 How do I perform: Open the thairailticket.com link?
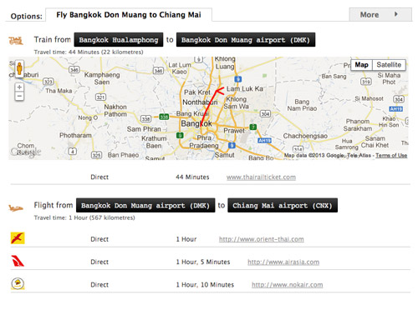261,177
